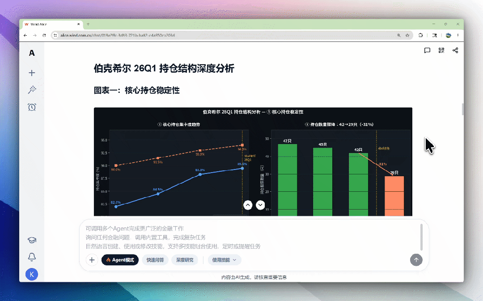Click the blue 82.0% data point
This screenshot has width=483, height=301.
click(116, 206)
